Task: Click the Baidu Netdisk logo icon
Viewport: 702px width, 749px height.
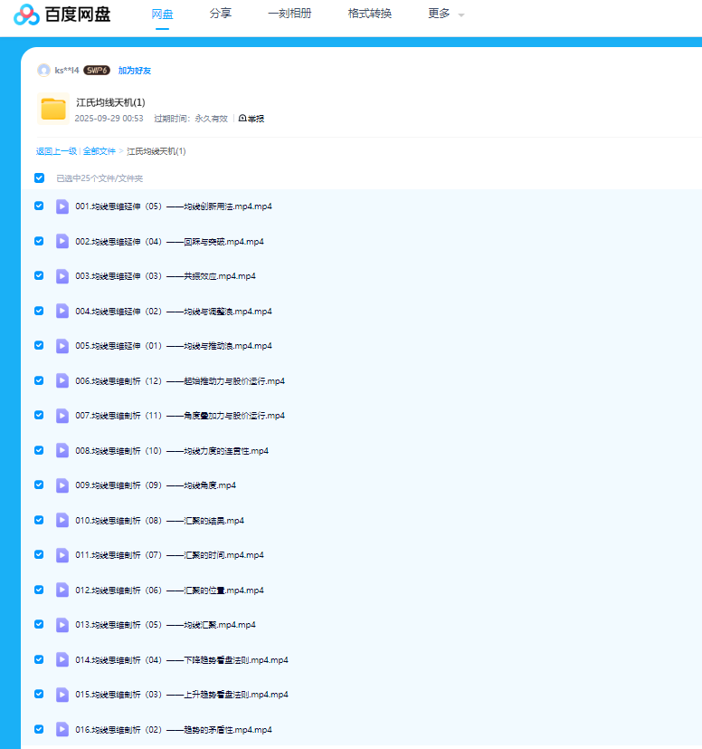Action: click(x=26, y=14)
